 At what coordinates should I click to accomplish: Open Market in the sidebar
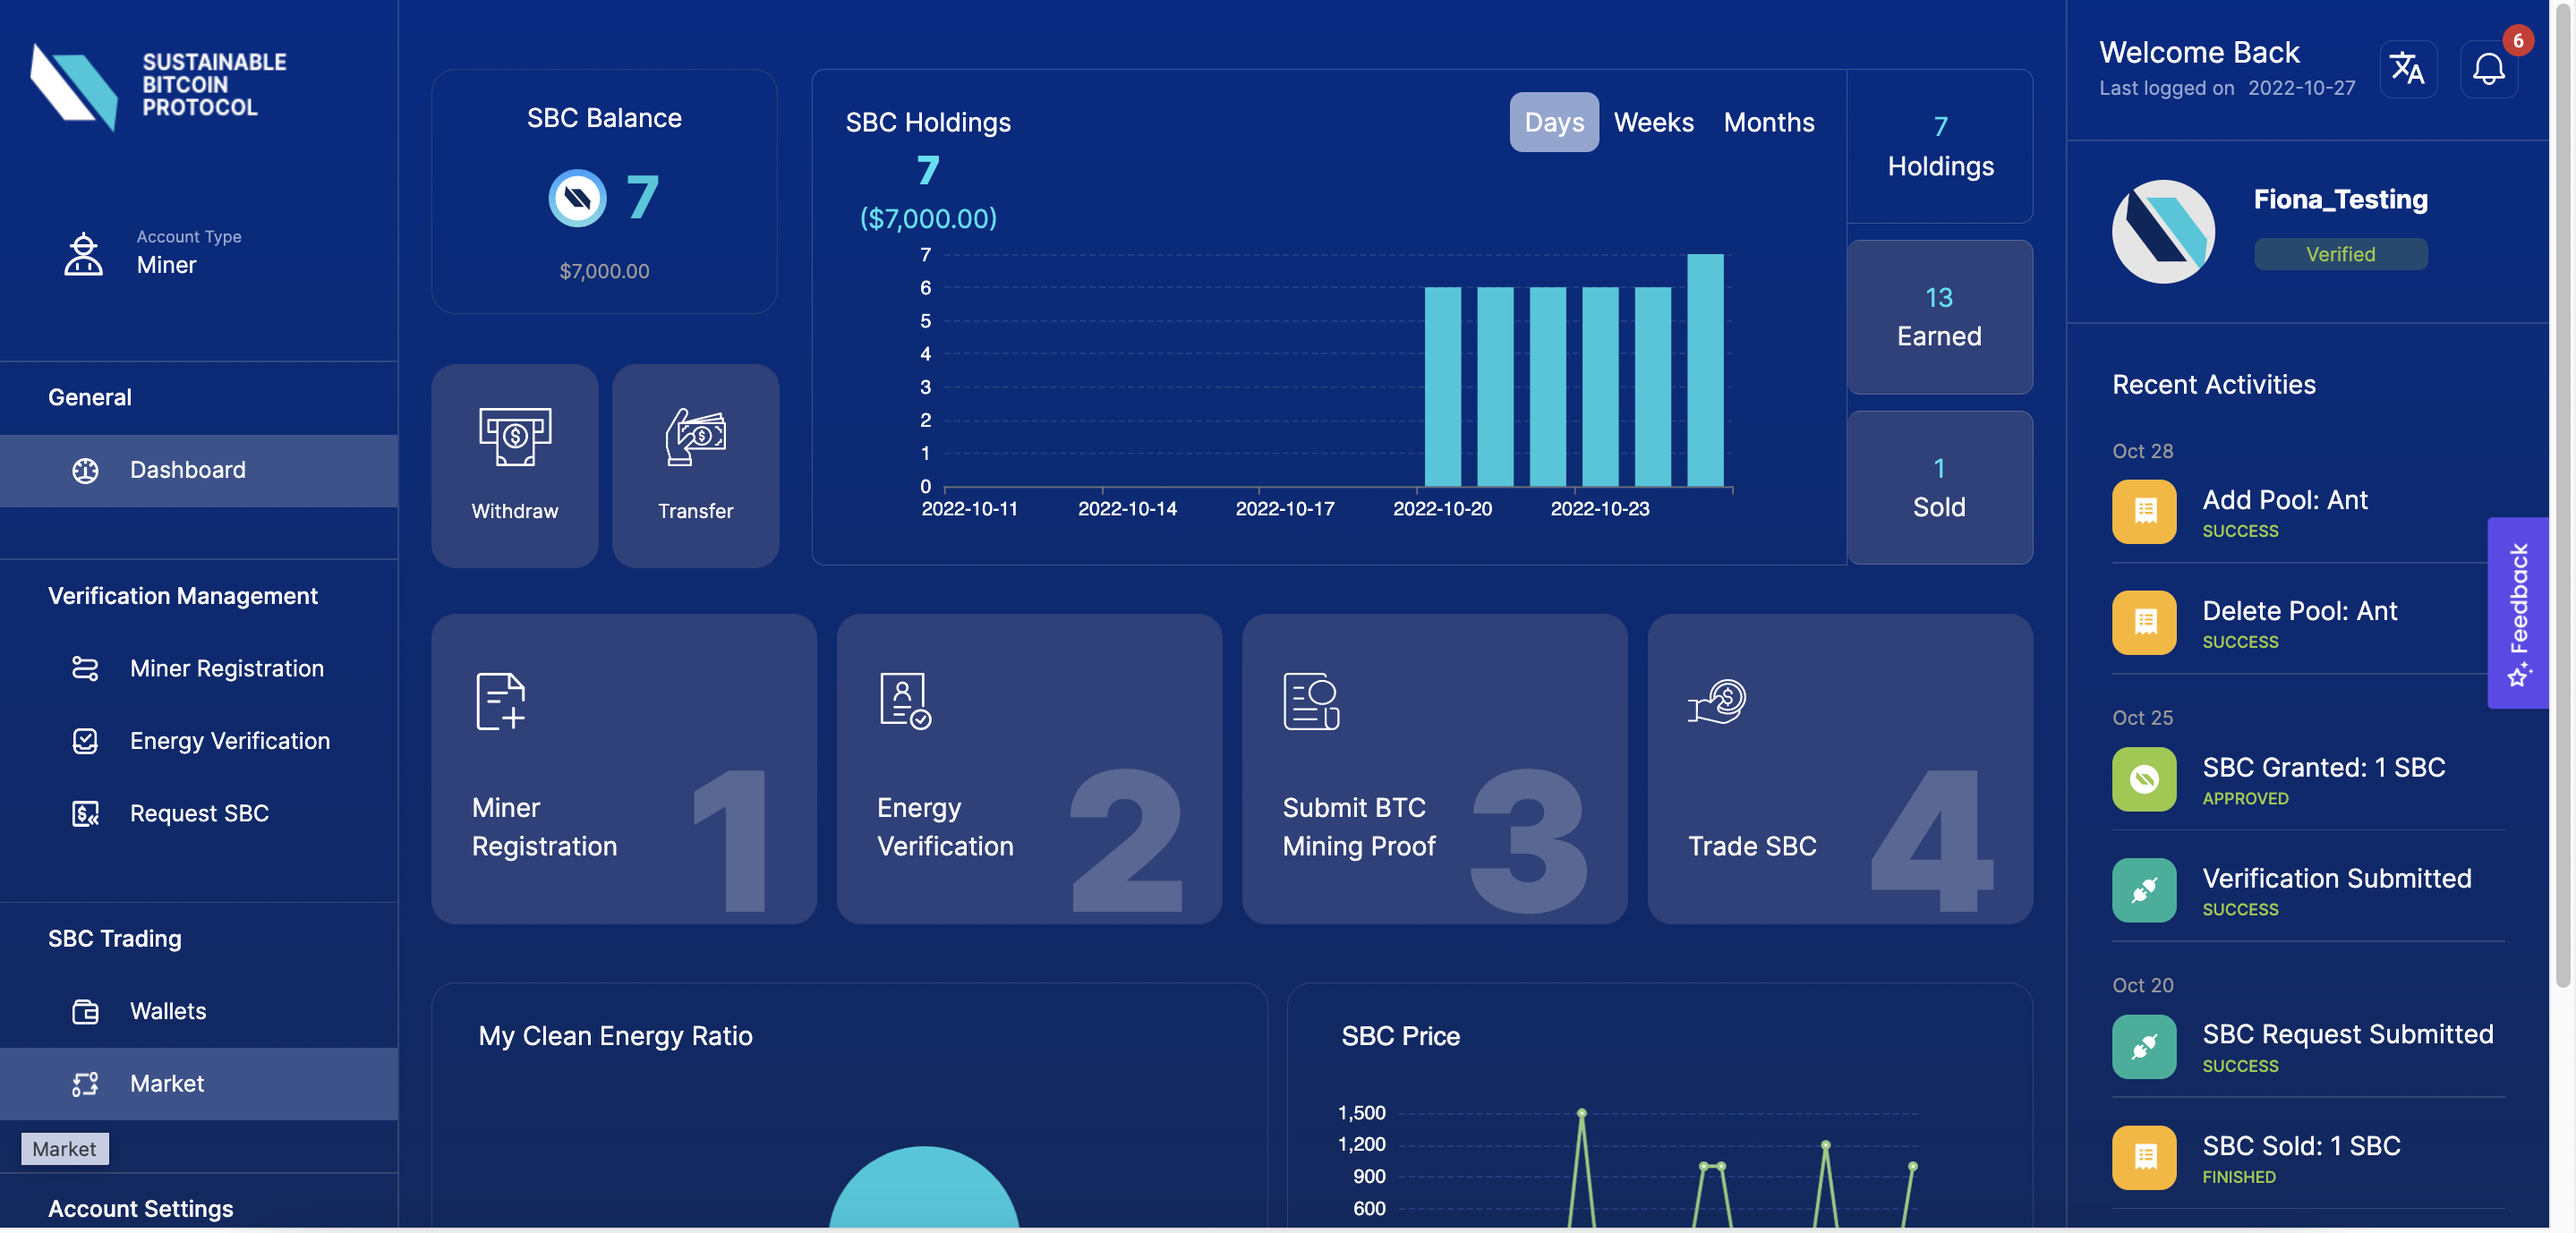199,1084
